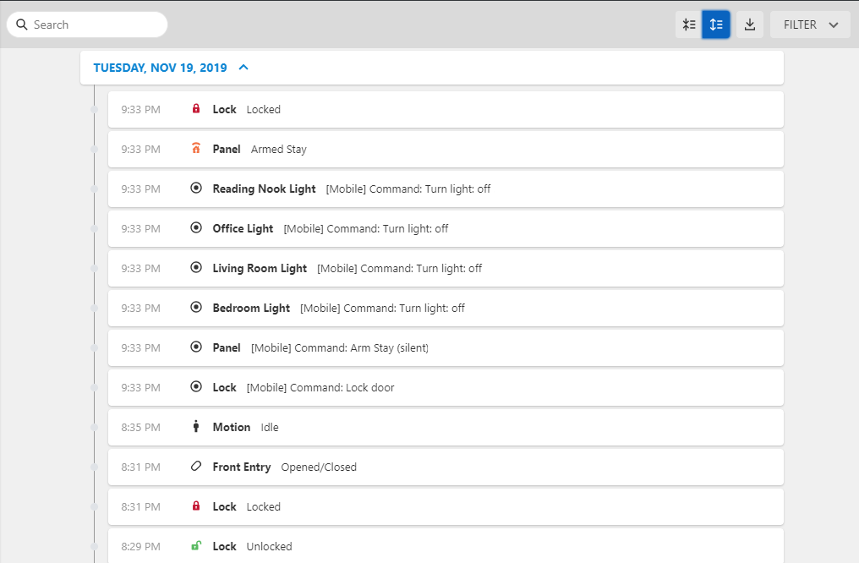Click the Reading Nook Light command icon
Viewport: 859px width, 563px height.
point(196,188)
